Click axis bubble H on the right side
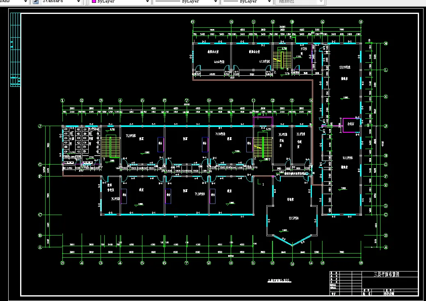Viewport: 426px width, 301px height. tap(386, 156)
